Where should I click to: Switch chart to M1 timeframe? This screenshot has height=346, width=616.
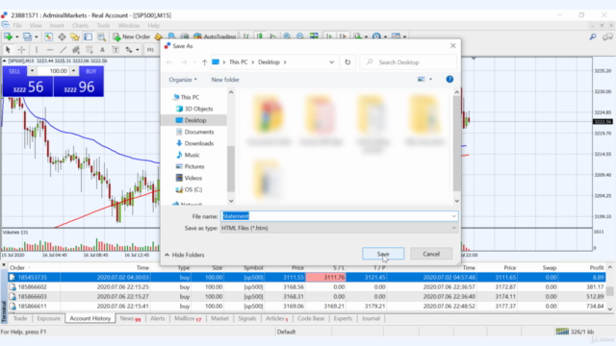click(x=150, y=50)
